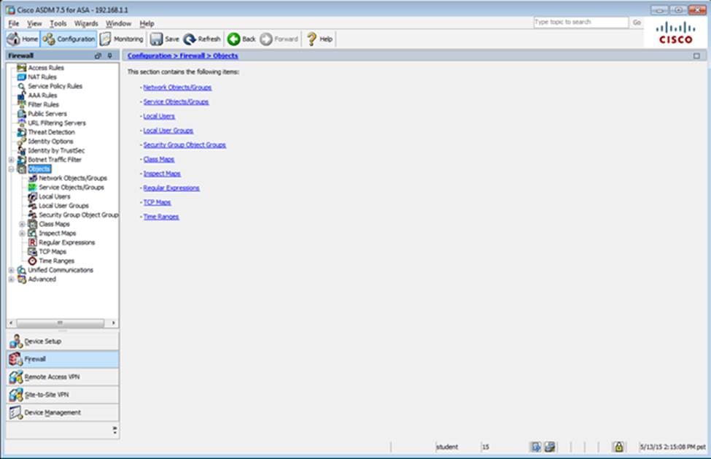The image size is (711, 459).
Task: Expand the Botnet Traffic Filter node
Action: [11, 160]
